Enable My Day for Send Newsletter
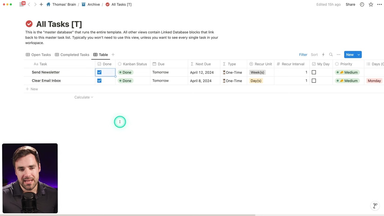The width and height of the screenshot is (384, 216). click(x=314, y=72)
